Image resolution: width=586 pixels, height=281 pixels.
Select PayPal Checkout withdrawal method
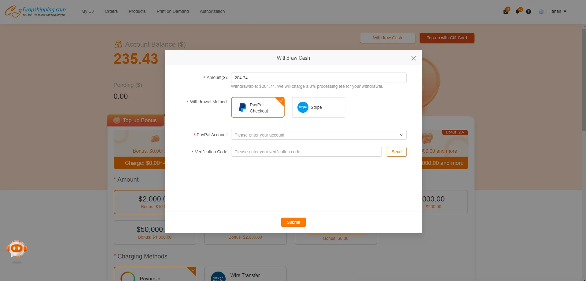[x=258, y=107]
